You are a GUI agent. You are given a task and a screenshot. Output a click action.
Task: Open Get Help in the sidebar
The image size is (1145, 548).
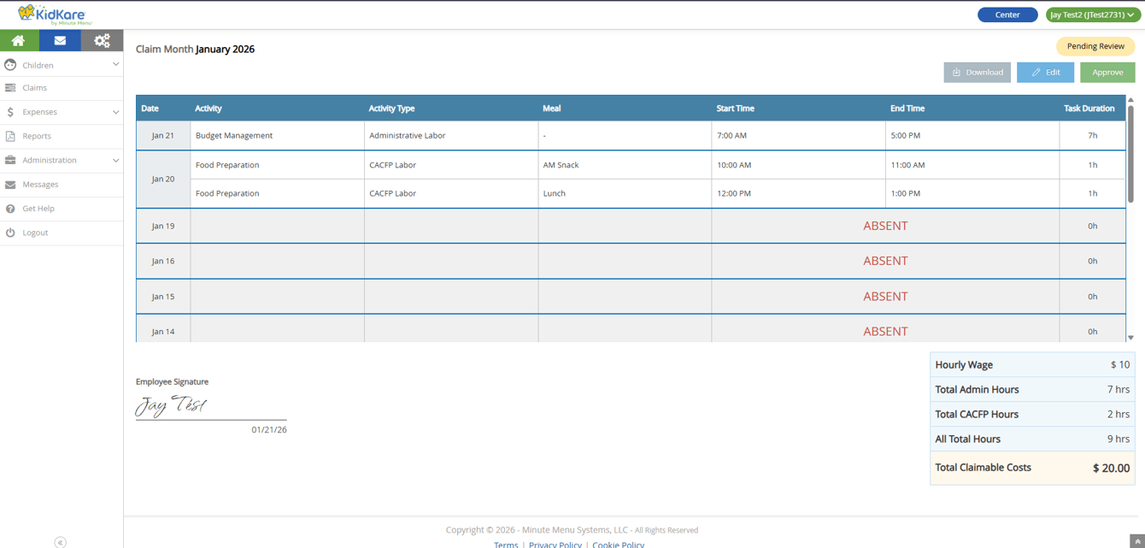pyautogui.click(x=62, y=209)
